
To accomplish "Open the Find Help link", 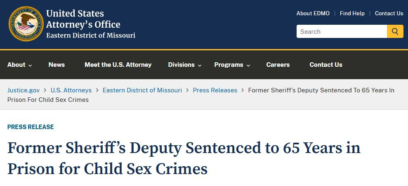I will tap(352, 13).
